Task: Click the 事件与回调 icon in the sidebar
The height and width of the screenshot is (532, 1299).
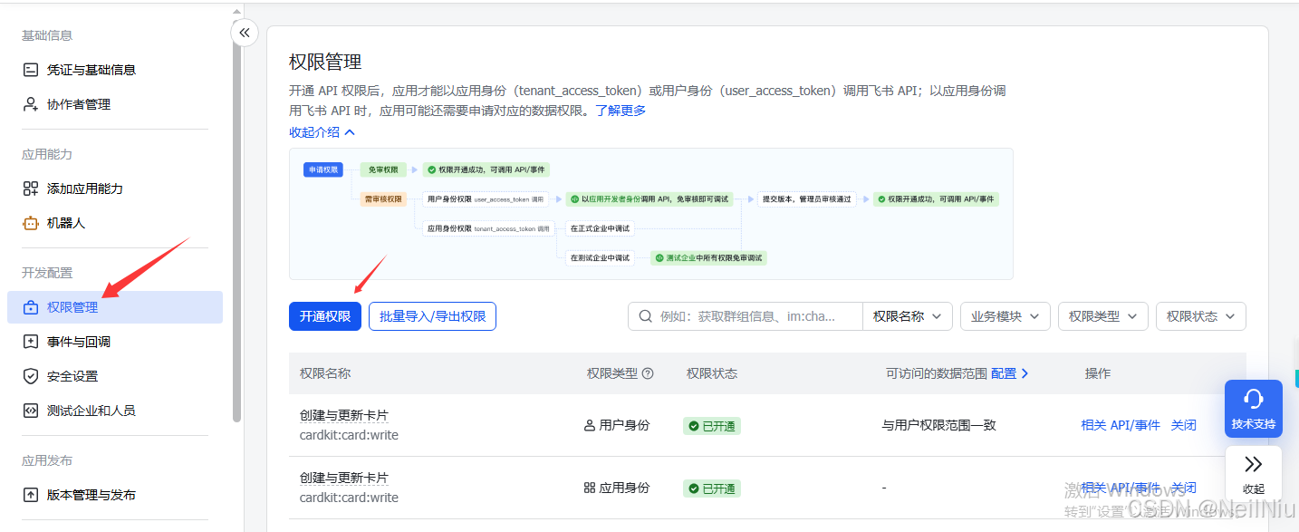Action: [31, 342]
